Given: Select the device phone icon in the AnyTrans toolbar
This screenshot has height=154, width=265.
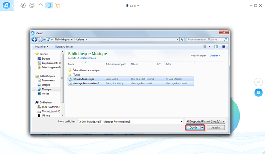Looking at the screenshot, I should pyautogui.click(x=49, y=5).
